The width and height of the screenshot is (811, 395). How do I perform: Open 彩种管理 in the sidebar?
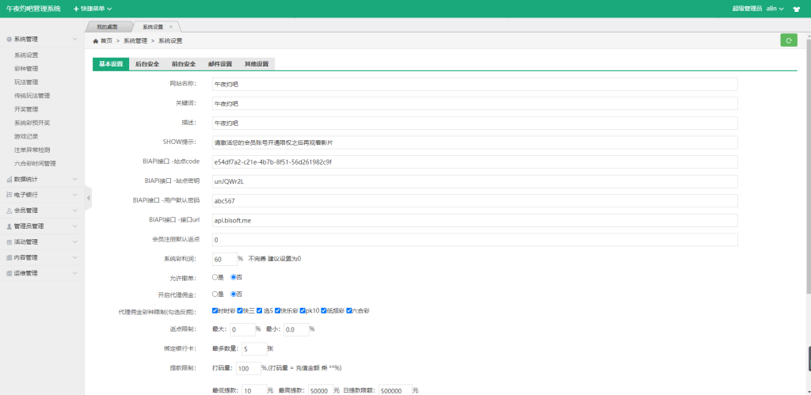[26, 69]
